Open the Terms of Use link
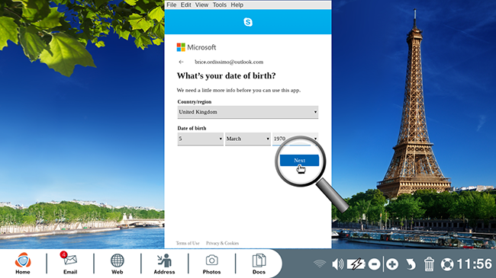Screen dimensions: 496x278 point(188,243)
